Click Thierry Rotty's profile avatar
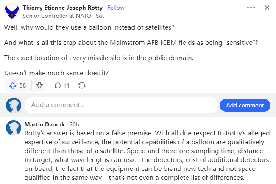 point(11,11)
